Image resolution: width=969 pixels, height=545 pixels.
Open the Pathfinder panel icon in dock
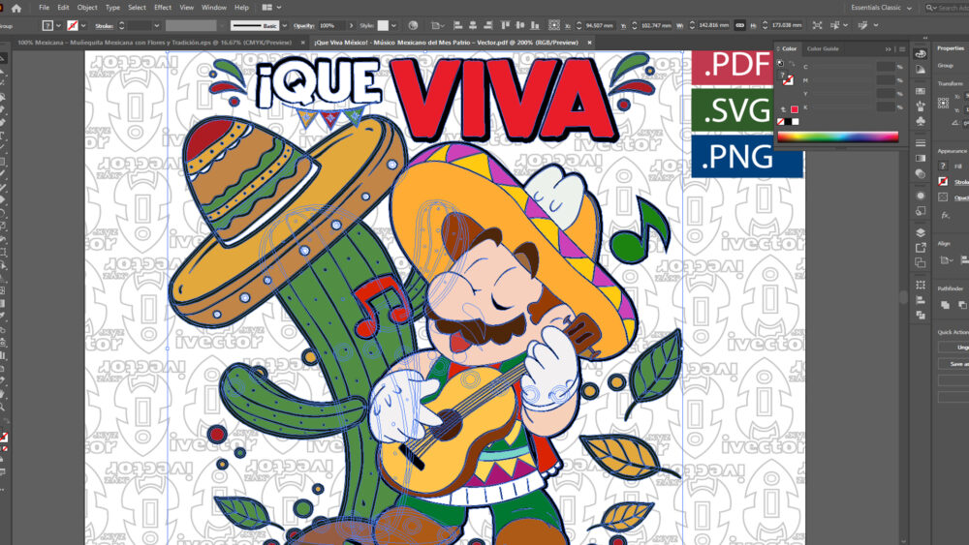click(921, 315)
